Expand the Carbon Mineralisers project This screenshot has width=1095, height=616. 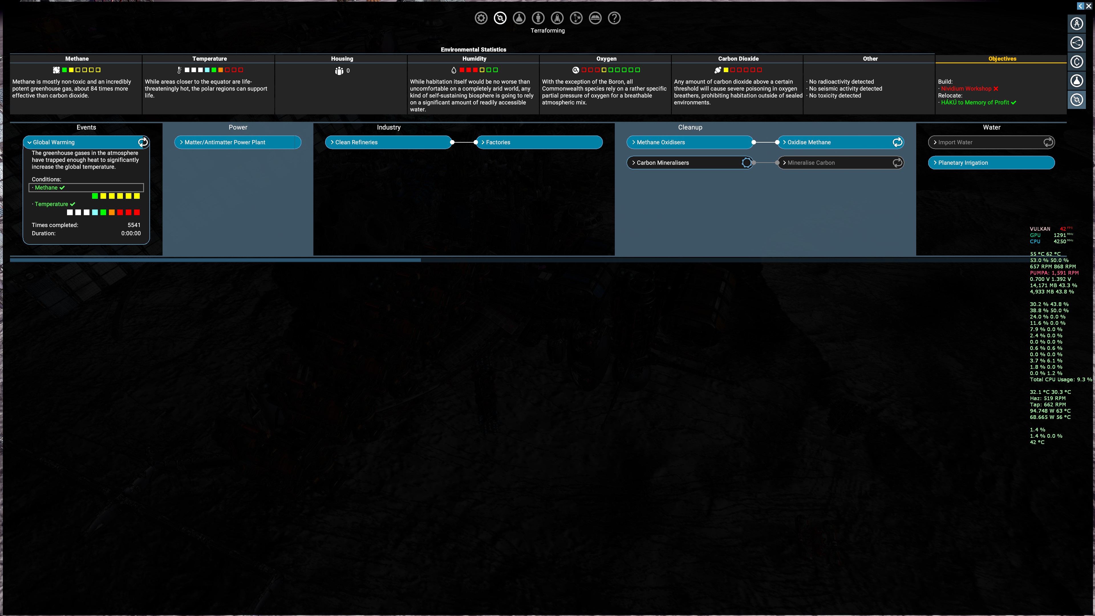[633, 163]
